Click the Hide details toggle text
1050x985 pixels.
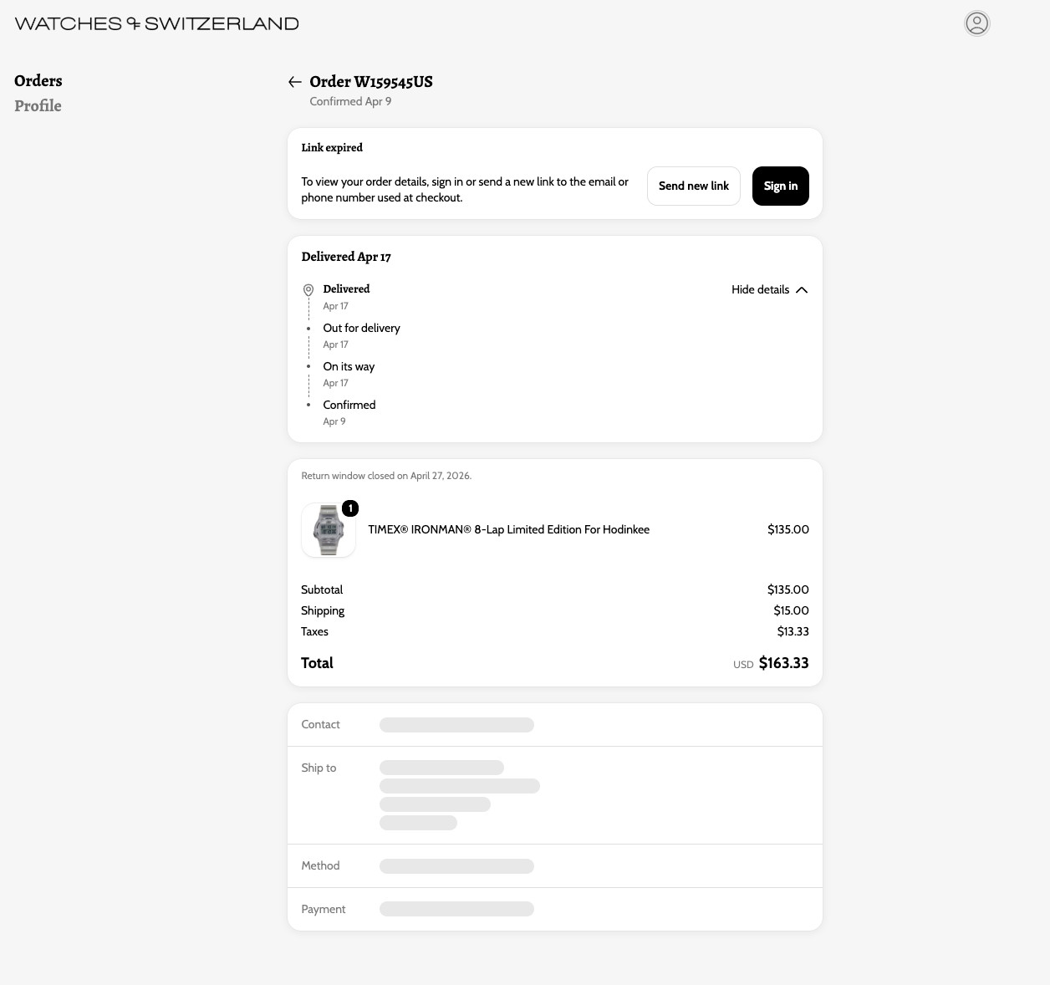point(760,289)
